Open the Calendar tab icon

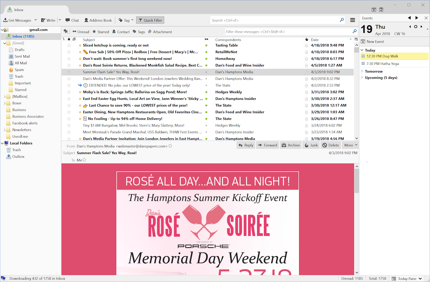[374, 10]
